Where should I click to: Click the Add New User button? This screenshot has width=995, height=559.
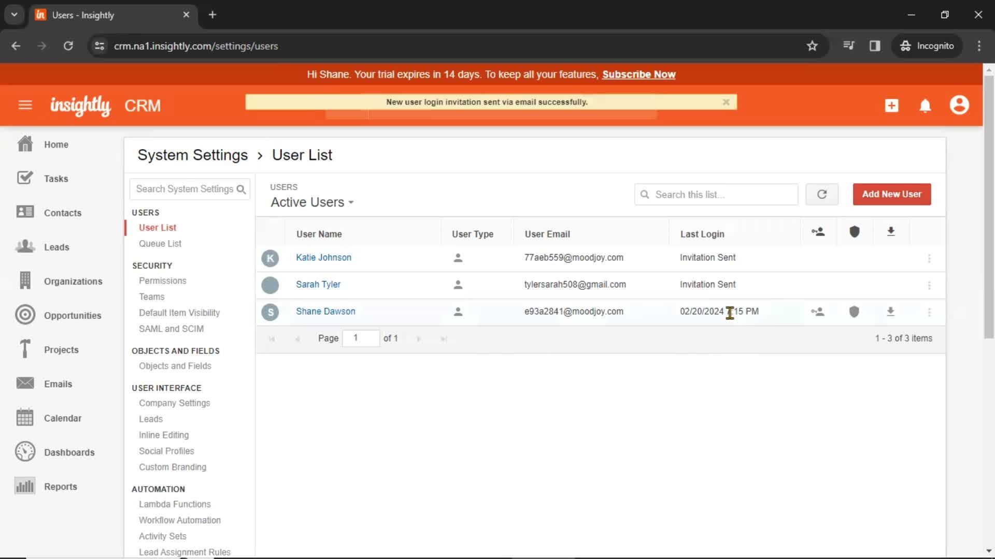[x=892, y=194]
